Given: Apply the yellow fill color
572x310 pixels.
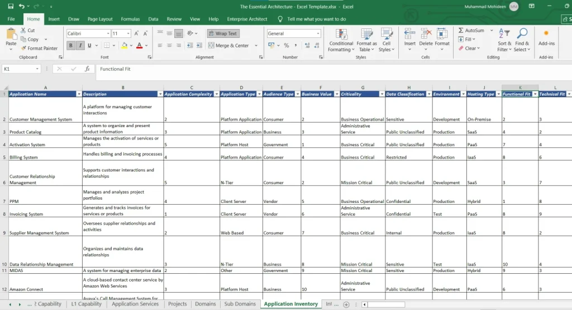Looking at the screenshot, I should coord(125,46).
